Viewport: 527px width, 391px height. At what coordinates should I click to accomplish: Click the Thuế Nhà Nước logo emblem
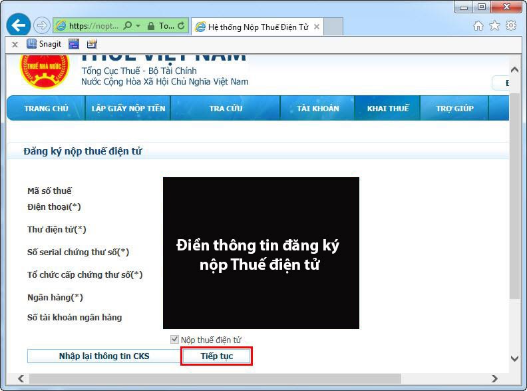point(45,71)
